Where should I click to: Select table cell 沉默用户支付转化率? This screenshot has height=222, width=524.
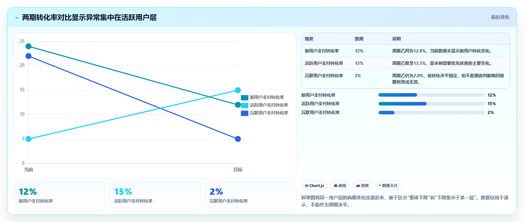[324, 76]
